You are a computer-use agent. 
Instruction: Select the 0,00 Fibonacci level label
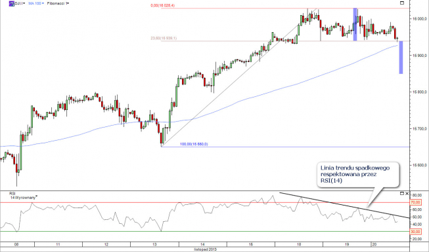(162, 5)
